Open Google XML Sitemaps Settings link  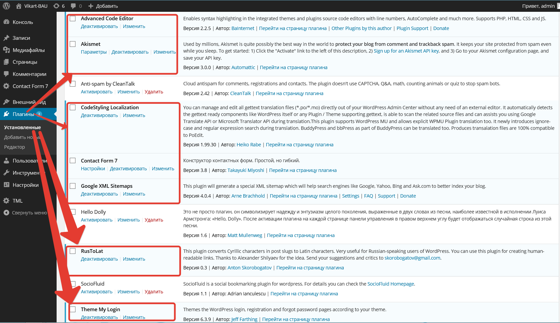(351, 196)
